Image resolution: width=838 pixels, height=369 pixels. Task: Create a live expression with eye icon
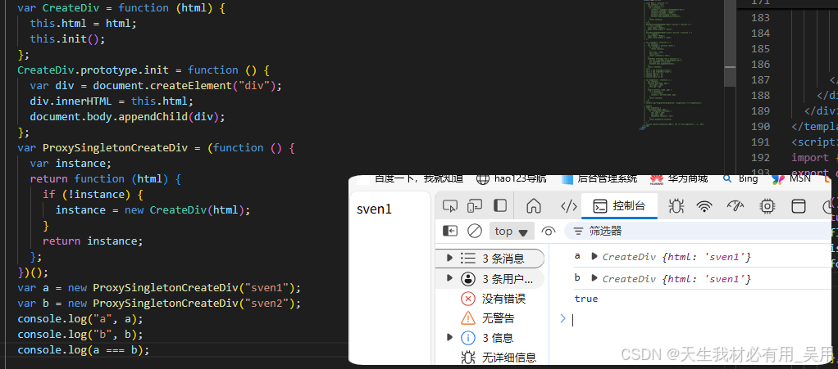[548, 231]
